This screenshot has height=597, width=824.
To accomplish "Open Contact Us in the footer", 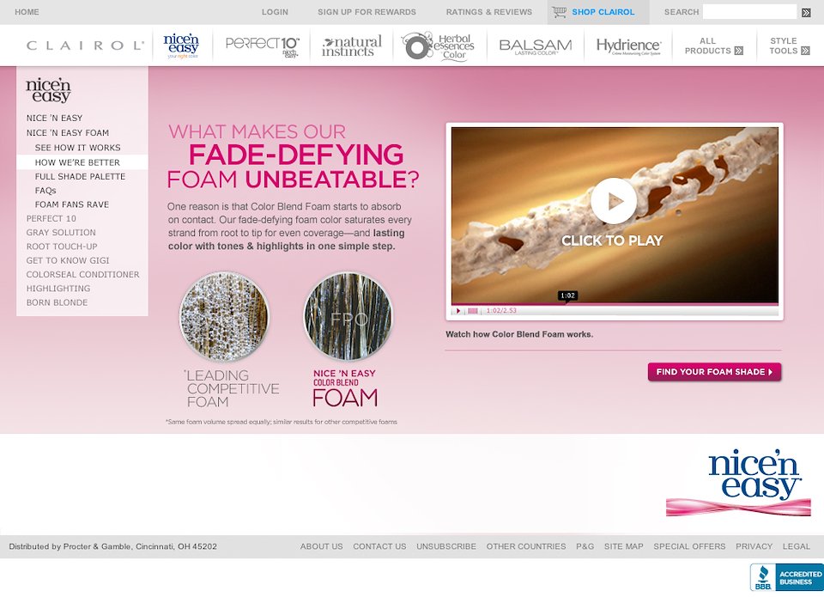I will click(x=379, y=546).
